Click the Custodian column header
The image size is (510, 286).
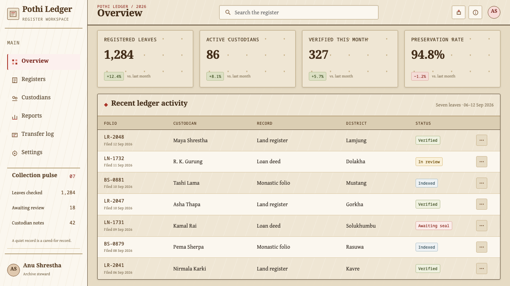[x=185, y=123]
